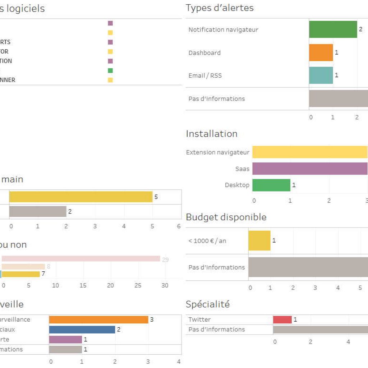Click the 'Spécialité' chart title

tap(208, 304)
